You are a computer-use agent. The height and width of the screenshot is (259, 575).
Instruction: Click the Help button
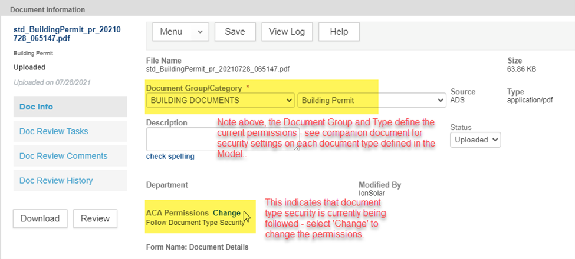click(x=339, y=32)
